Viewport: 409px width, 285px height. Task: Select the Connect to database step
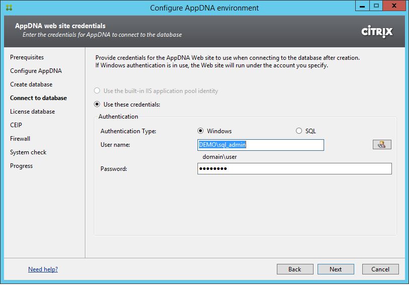pyautogui.click(x=38, y=98)
